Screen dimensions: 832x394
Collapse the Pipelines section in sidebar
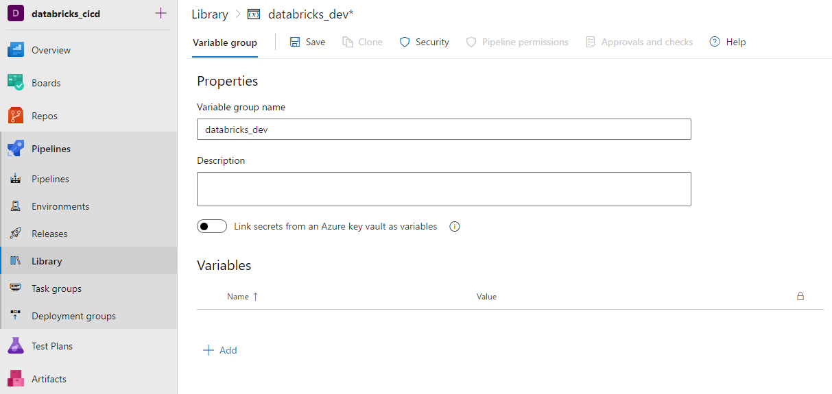[x=51, y=149]
